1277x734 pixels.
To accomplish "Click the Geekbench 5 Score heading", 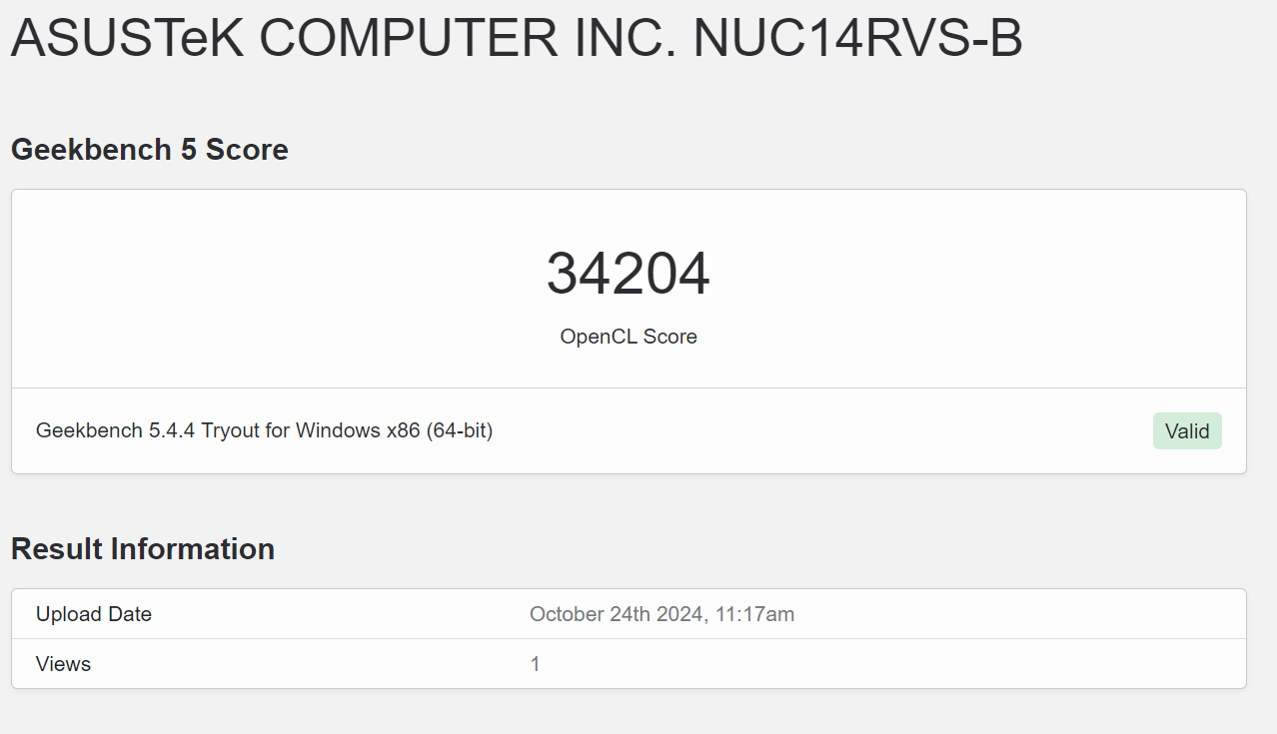I will (x=150, y=150).
